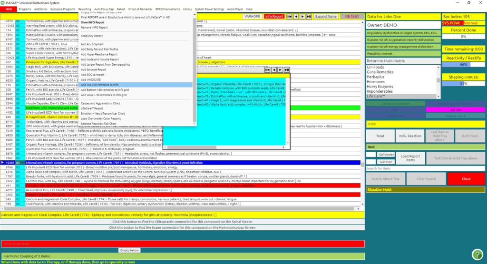Select Hormones in the category list
The height and width of the screenshot is (264, 487).
[x=376, y=82]
